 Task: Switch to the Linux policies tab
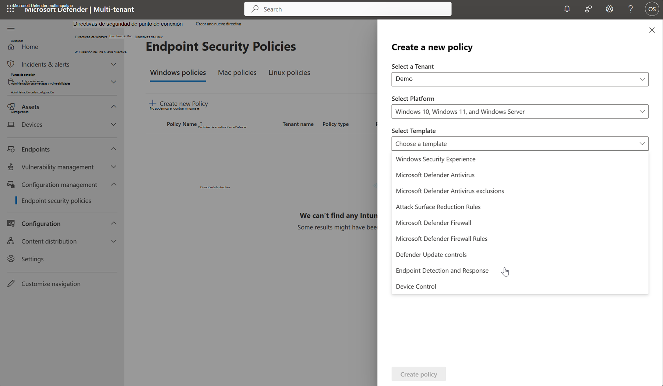pos(289,72)
